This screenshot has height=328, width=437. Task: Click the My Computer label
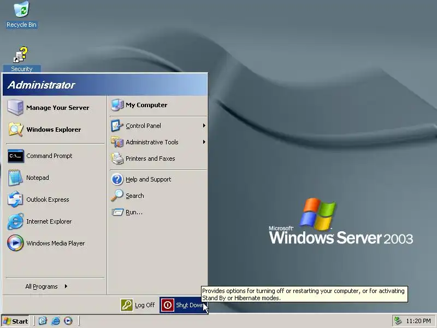click(146, 105)
